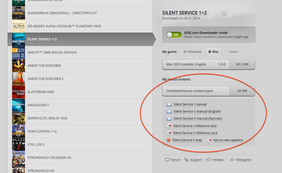The height and width of the screenshot is (173, 282).
Task: Select Sniper Elite: Berlin 1945 row
Action: (80, 118)
